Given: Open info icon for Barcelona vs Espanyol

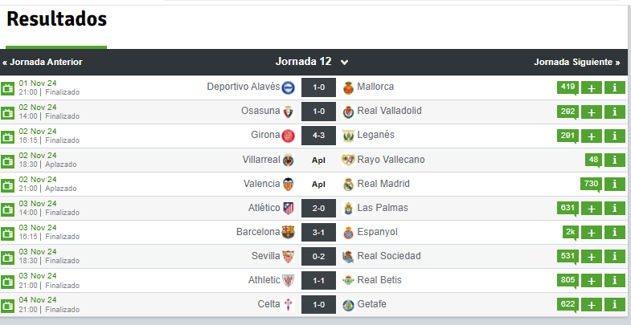Looking at the screenshot, I should [614, 232].
